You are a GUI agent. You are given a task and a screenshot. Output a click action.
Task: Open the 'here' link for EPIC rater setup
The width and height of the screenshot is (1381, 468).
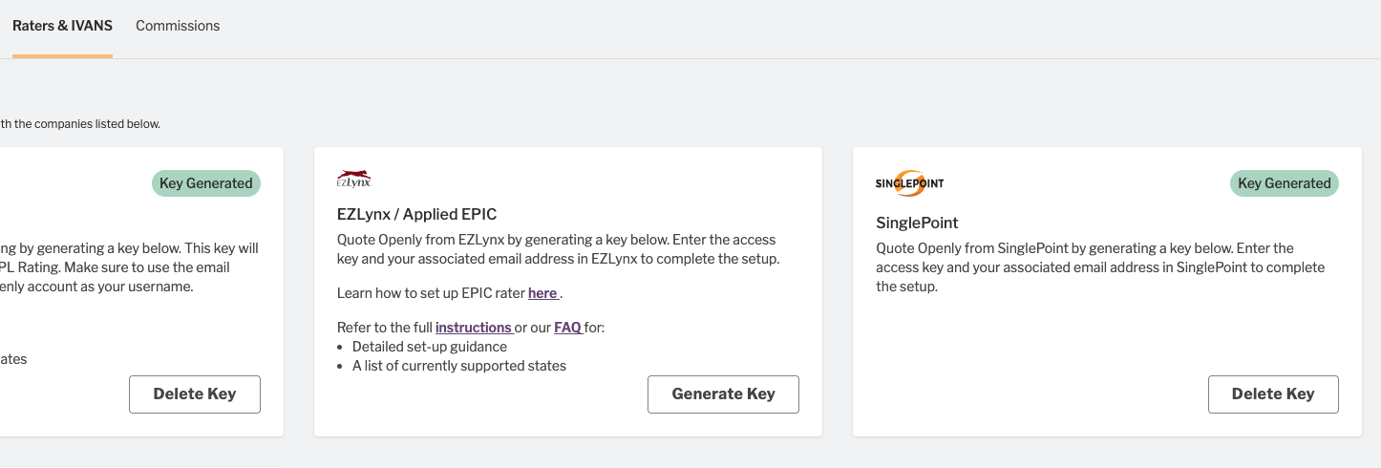point(542,293)
